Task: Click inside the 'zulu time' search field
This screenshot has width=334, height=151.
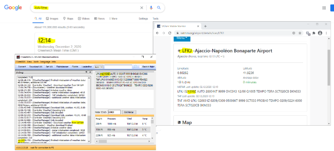Action: click(x=85, y=8)
